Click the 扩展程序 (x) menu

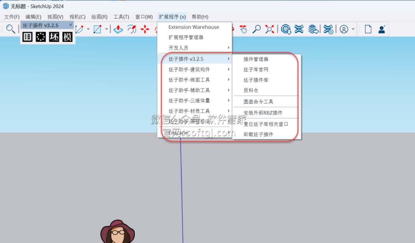click(172, 17)
